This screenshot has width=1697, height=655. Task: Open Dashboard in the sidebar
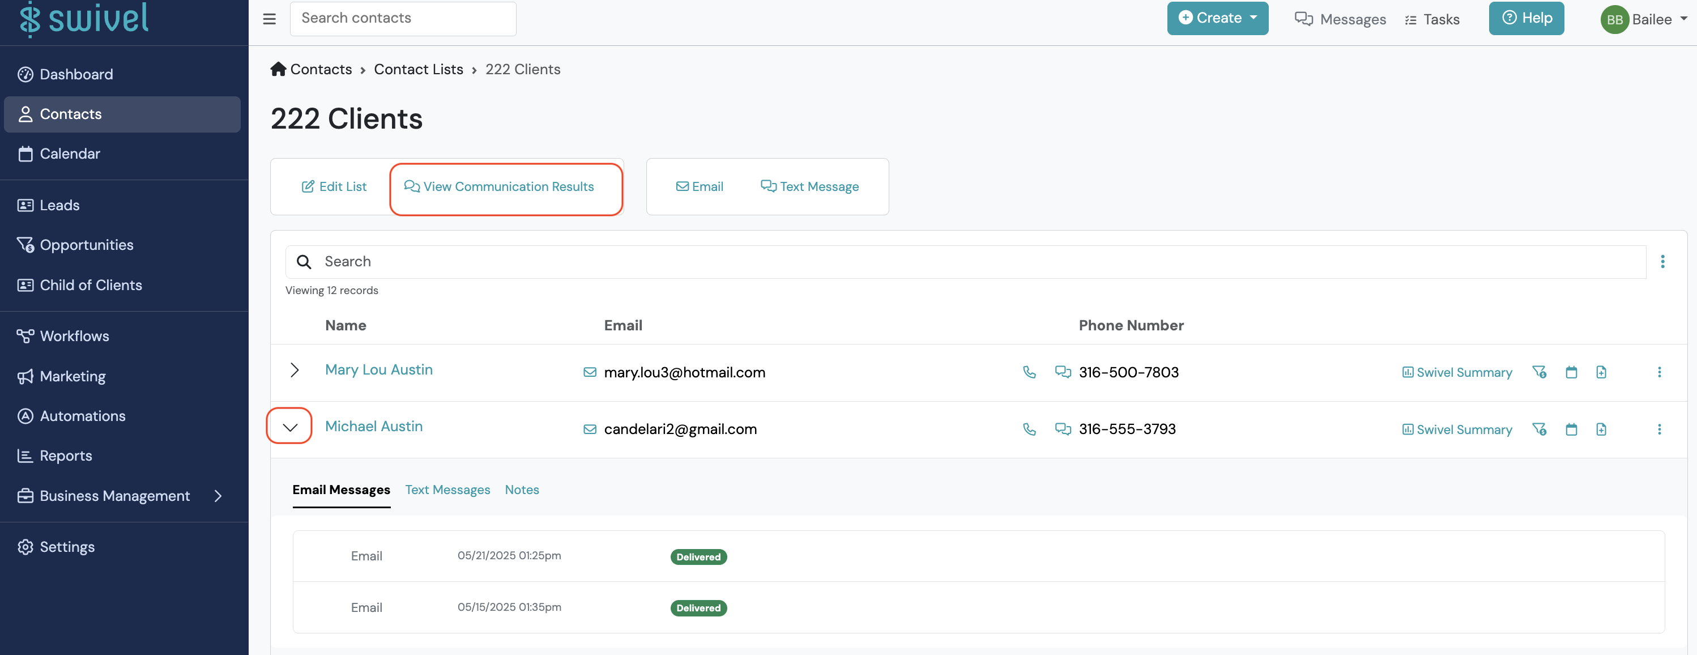tap(122, 74)
